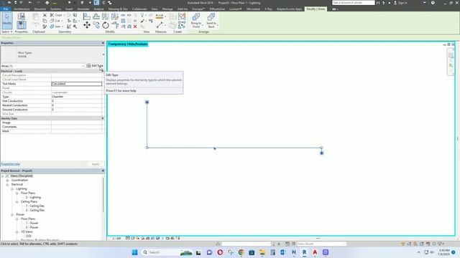
Task: Collapse the Electrical node in Project Browser
Action: [x=7, y=185]
